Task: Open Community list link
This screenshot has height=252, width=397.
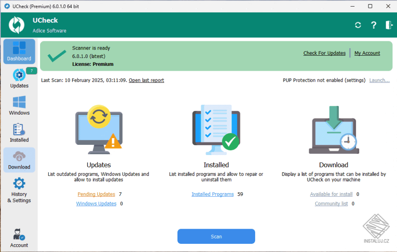Action: pyautogui.click(x=331, y=203)
